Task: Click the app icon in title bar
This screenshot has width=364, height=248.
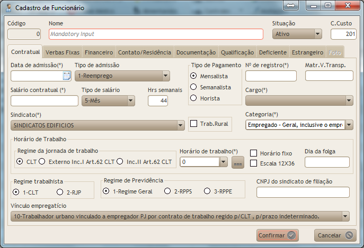Action: pyautogui.click(x=8, y=7)
